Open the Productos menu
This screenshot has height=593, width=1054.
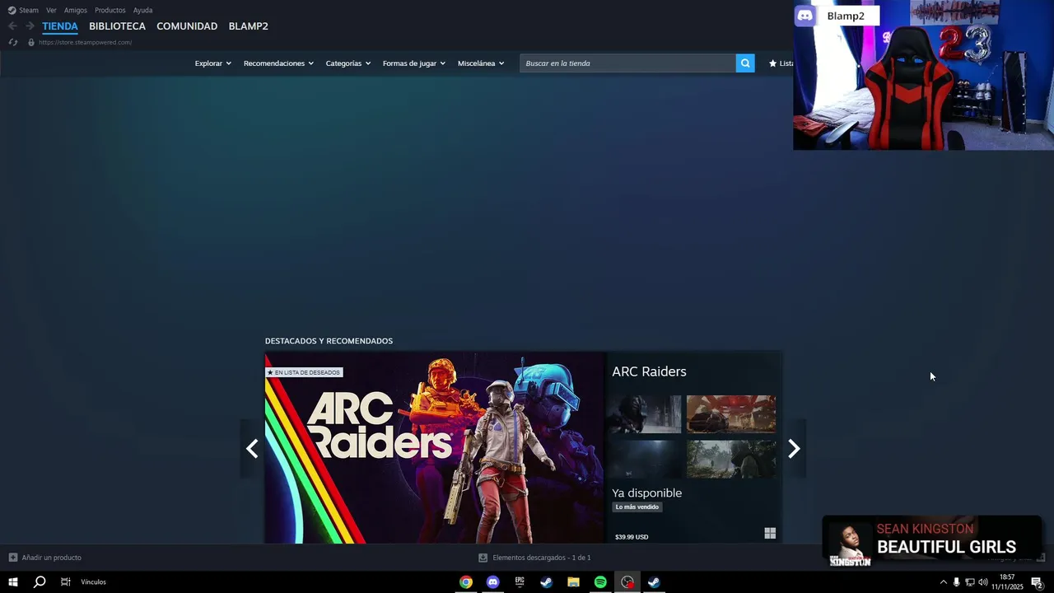coord(110,10)
